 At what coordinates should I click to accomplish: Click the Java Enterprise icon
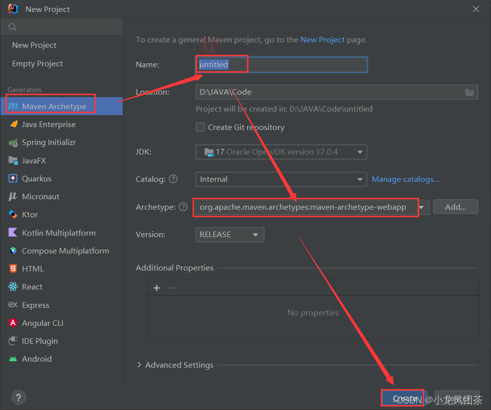[13, 125]
